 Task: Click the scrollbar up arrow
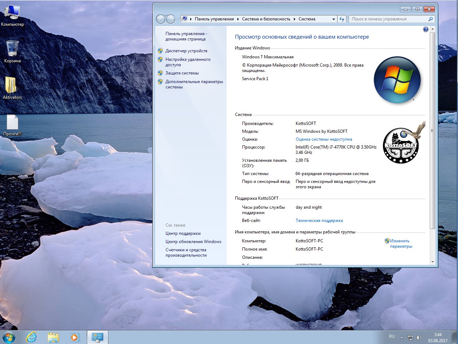click(x=432, y=29)
